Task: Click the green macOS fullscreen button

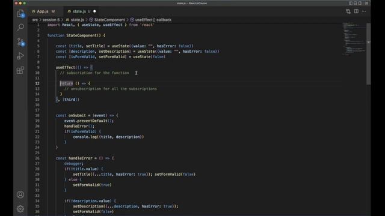Action: pos(24,3)
